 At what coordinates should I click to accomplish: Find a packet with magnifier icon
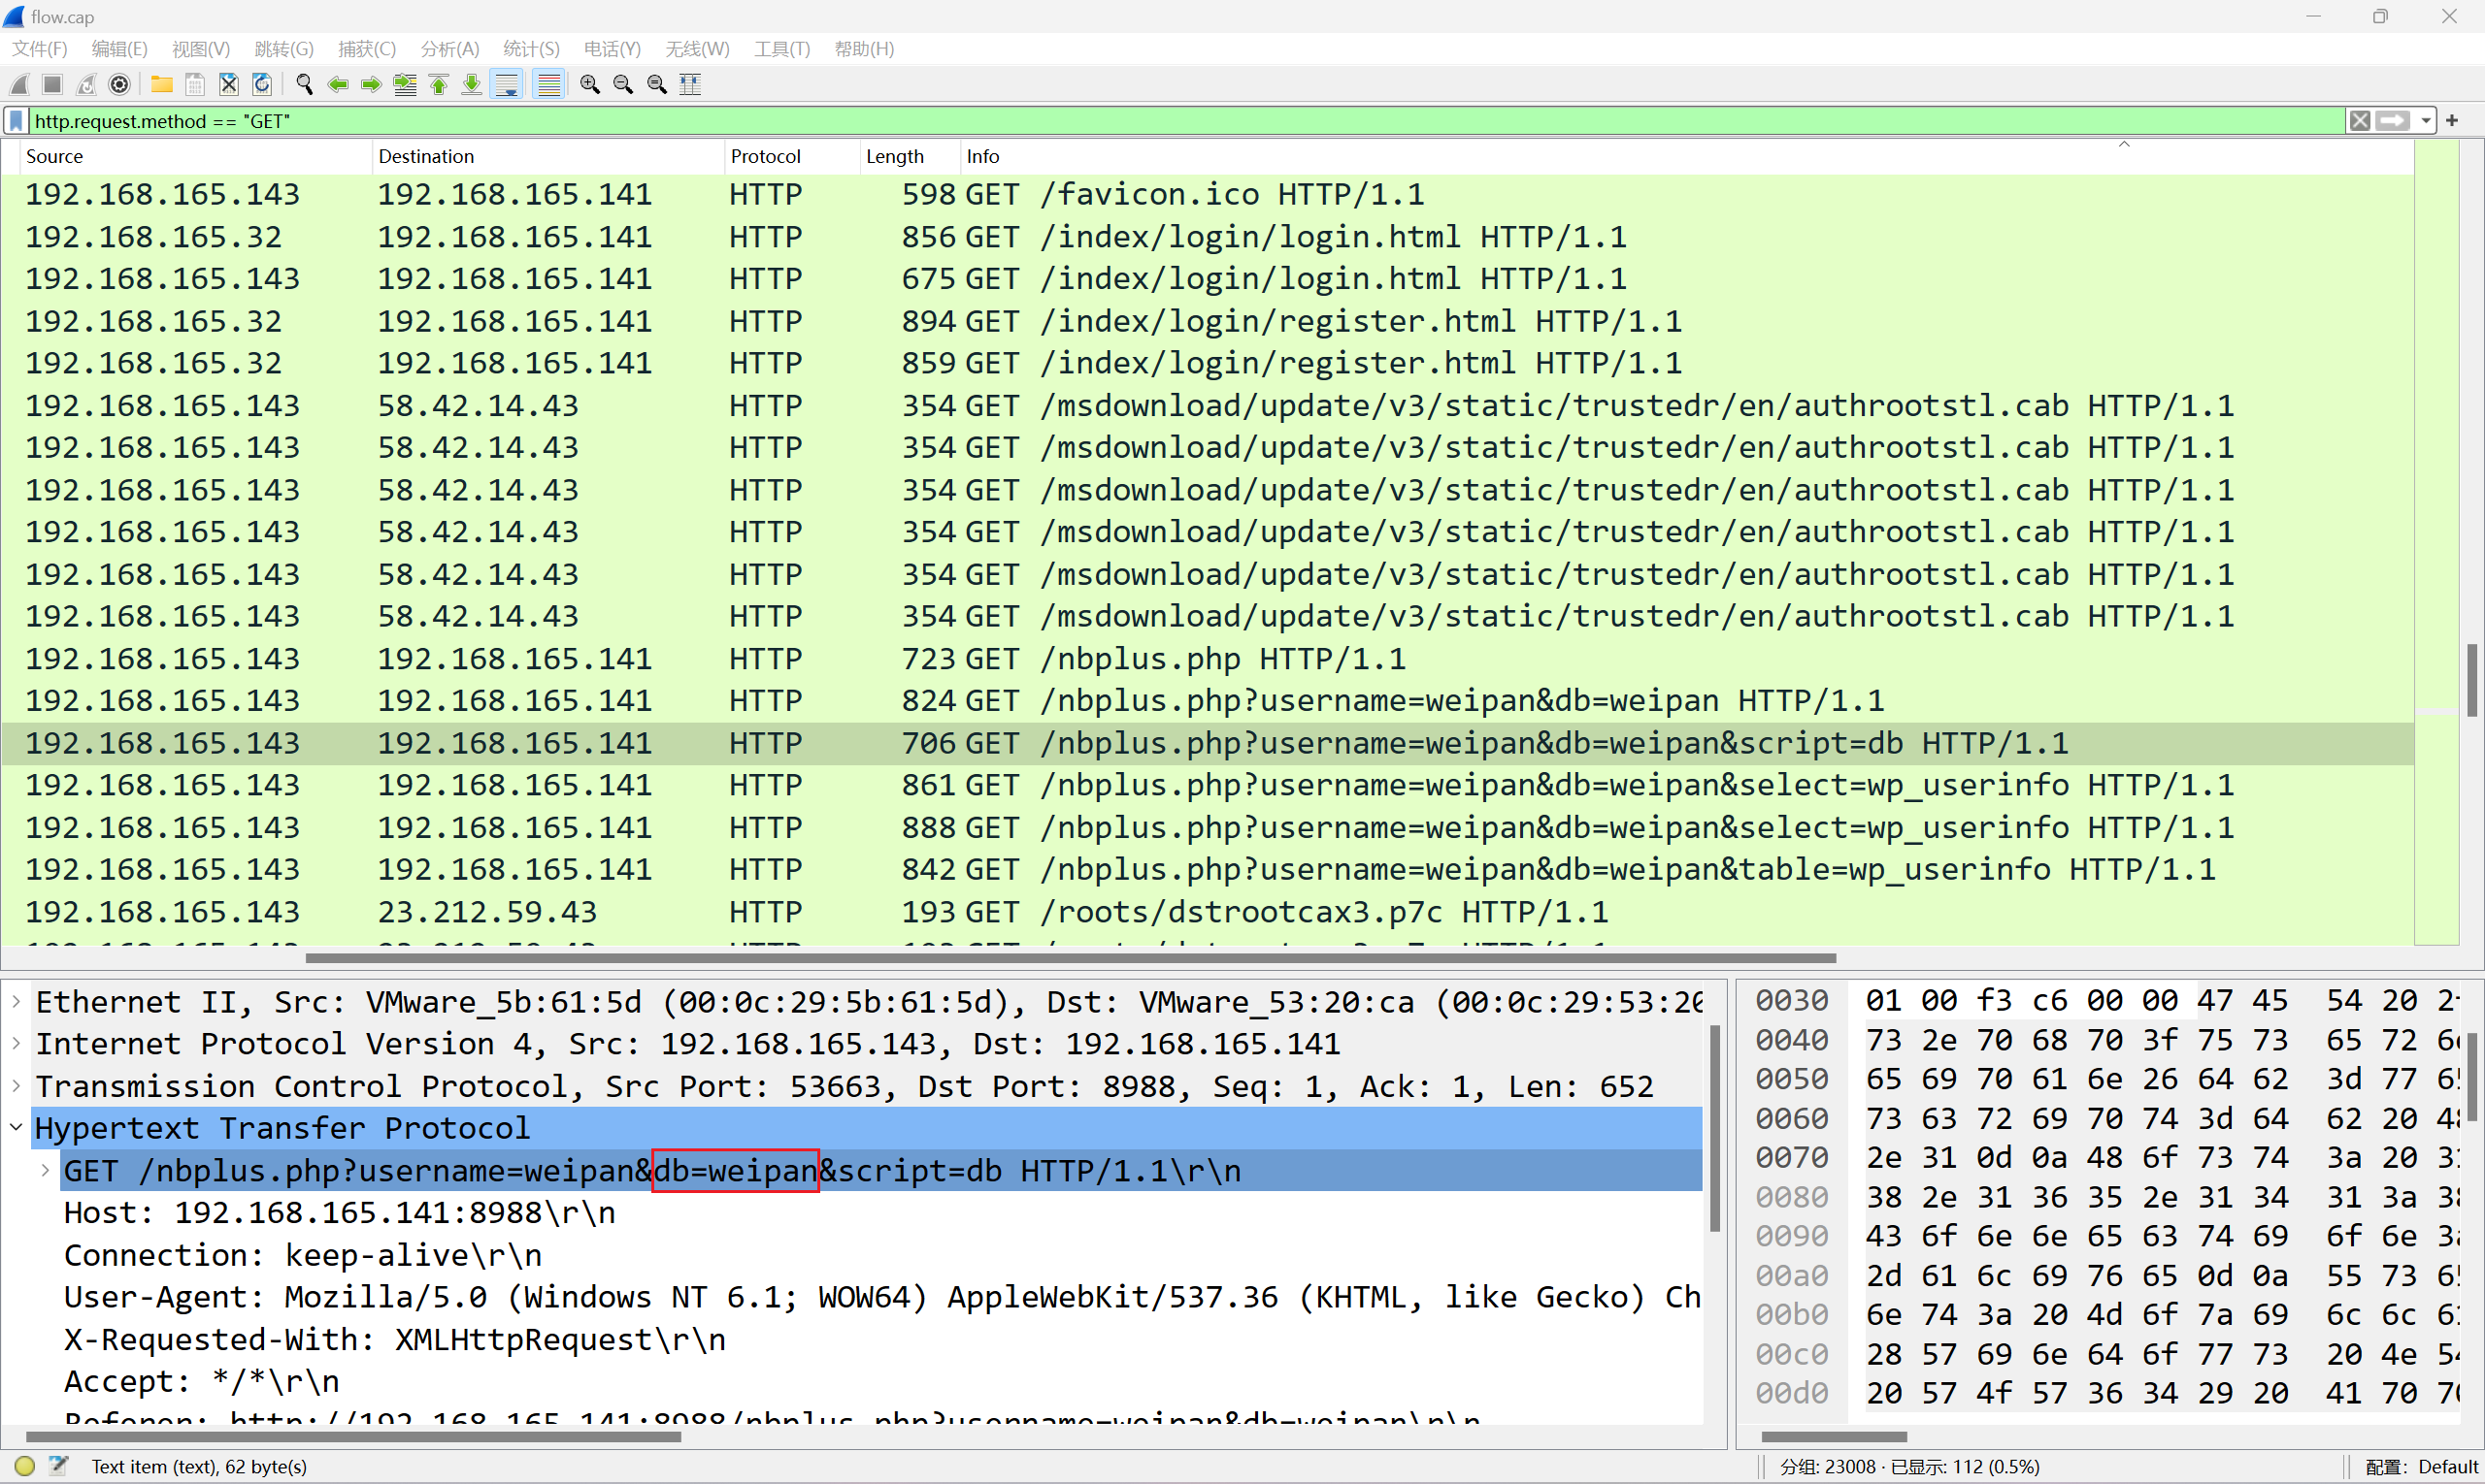(305, 85)
